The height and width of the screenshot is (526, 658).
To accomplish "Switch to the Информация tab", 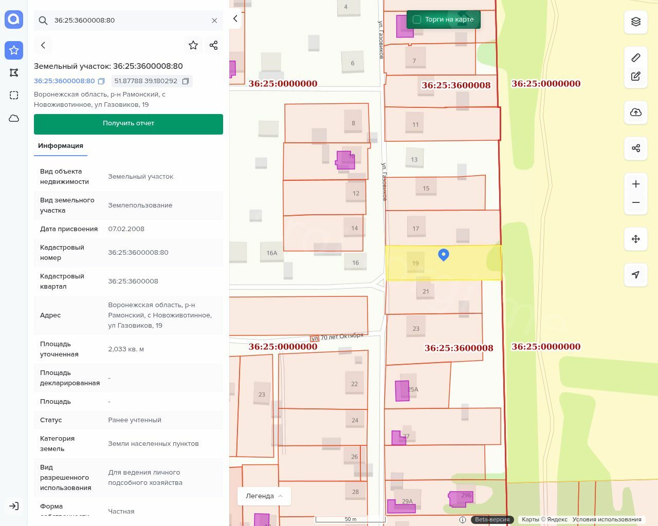I will coord(61,146).
